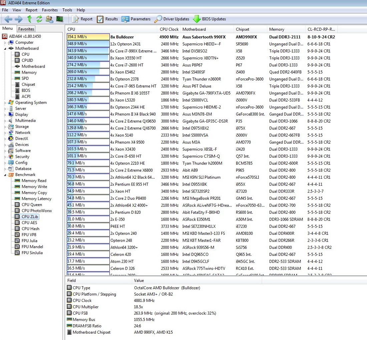Check for Driver Updates
367x340 pixels.
[x=171, y=19]
